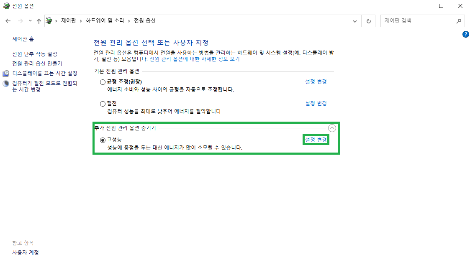Viewport: 470px width, 265px height.
Task: Go to 하드웨어 및 소리 in the breadcrumb
Action: [x=105, y=20]
